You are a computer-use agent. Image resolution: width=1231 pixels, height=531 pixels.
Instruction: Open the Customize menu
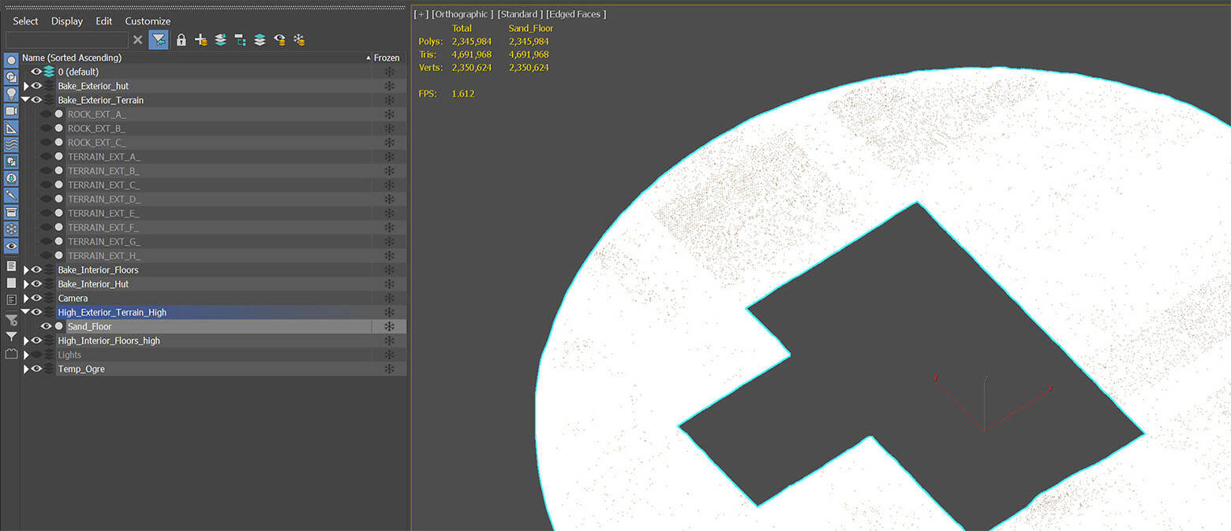coord(148,21)
